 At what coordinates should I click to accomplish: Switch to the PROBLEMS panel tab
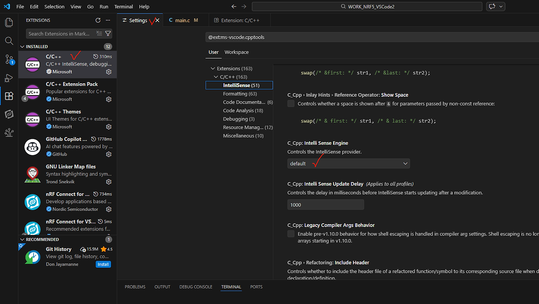point(135,287)
